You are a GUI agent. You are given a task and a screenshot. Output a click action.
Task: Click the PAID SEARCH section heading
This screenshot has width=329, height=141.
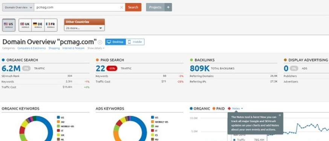pyautogui.click(x=112, y=60)
